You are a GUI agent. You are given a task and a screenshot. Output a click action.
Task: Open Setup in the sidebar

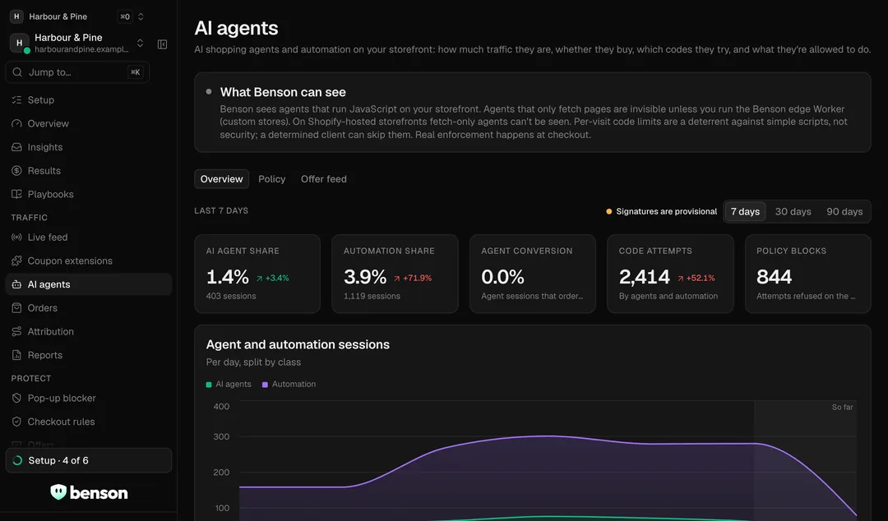point(88,99)
